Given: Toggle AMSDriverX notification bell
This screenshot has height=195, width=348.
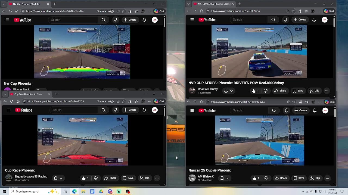Looking at the screenshot, I should (222, 178).
